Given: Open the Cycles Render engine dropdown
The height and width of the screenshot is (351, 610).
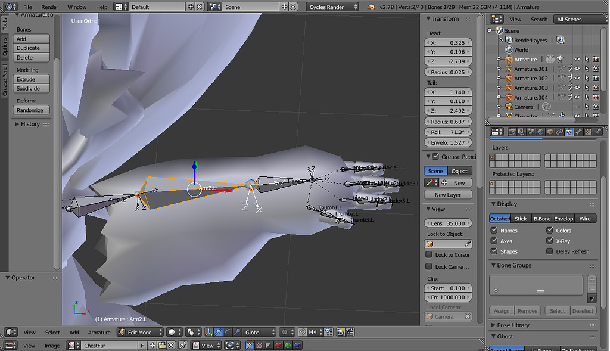Looking at the screenshot, I should [x=332, y=7].
